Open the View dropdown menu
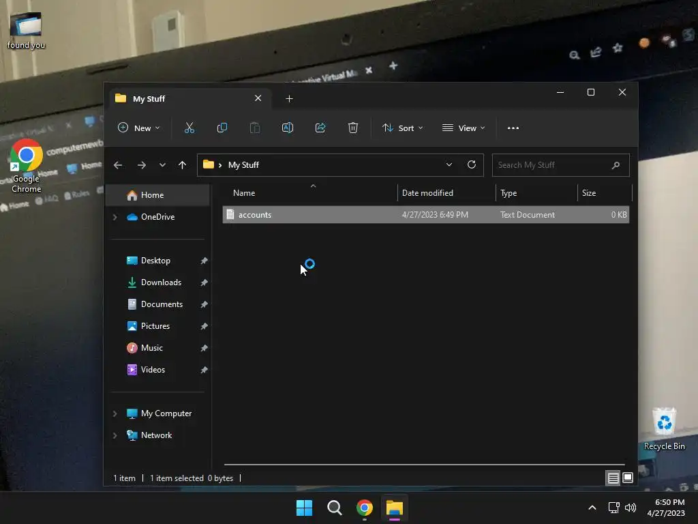This screenshot has width=698, height=524. pyautogui.click(x=464, y=128)
